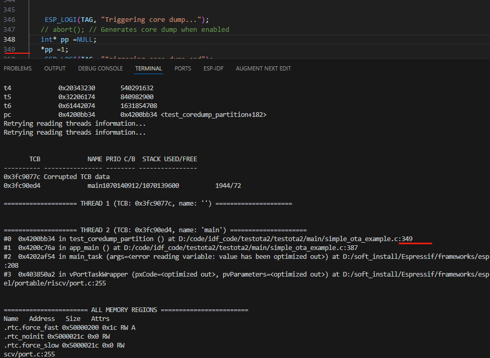Open the AUGMENT NEXT EDIT tab
This screenshot has height=358, width=490.
tap(263, 68)
